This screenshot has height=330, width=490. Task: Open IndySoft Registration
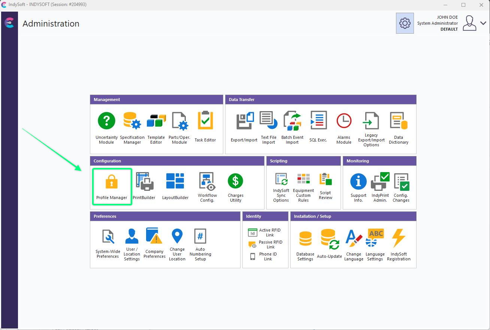tap(399, 245)
